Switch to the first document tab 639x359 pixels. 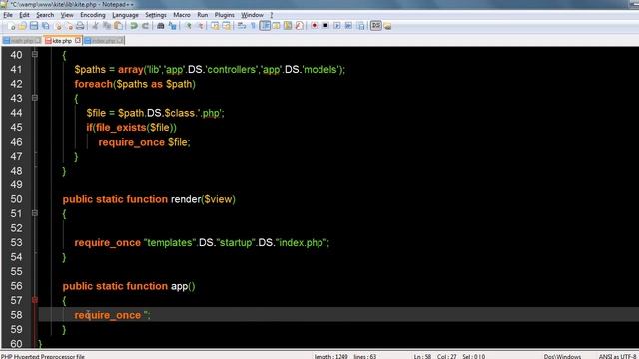pyautogui.click(x=22, y=41)
